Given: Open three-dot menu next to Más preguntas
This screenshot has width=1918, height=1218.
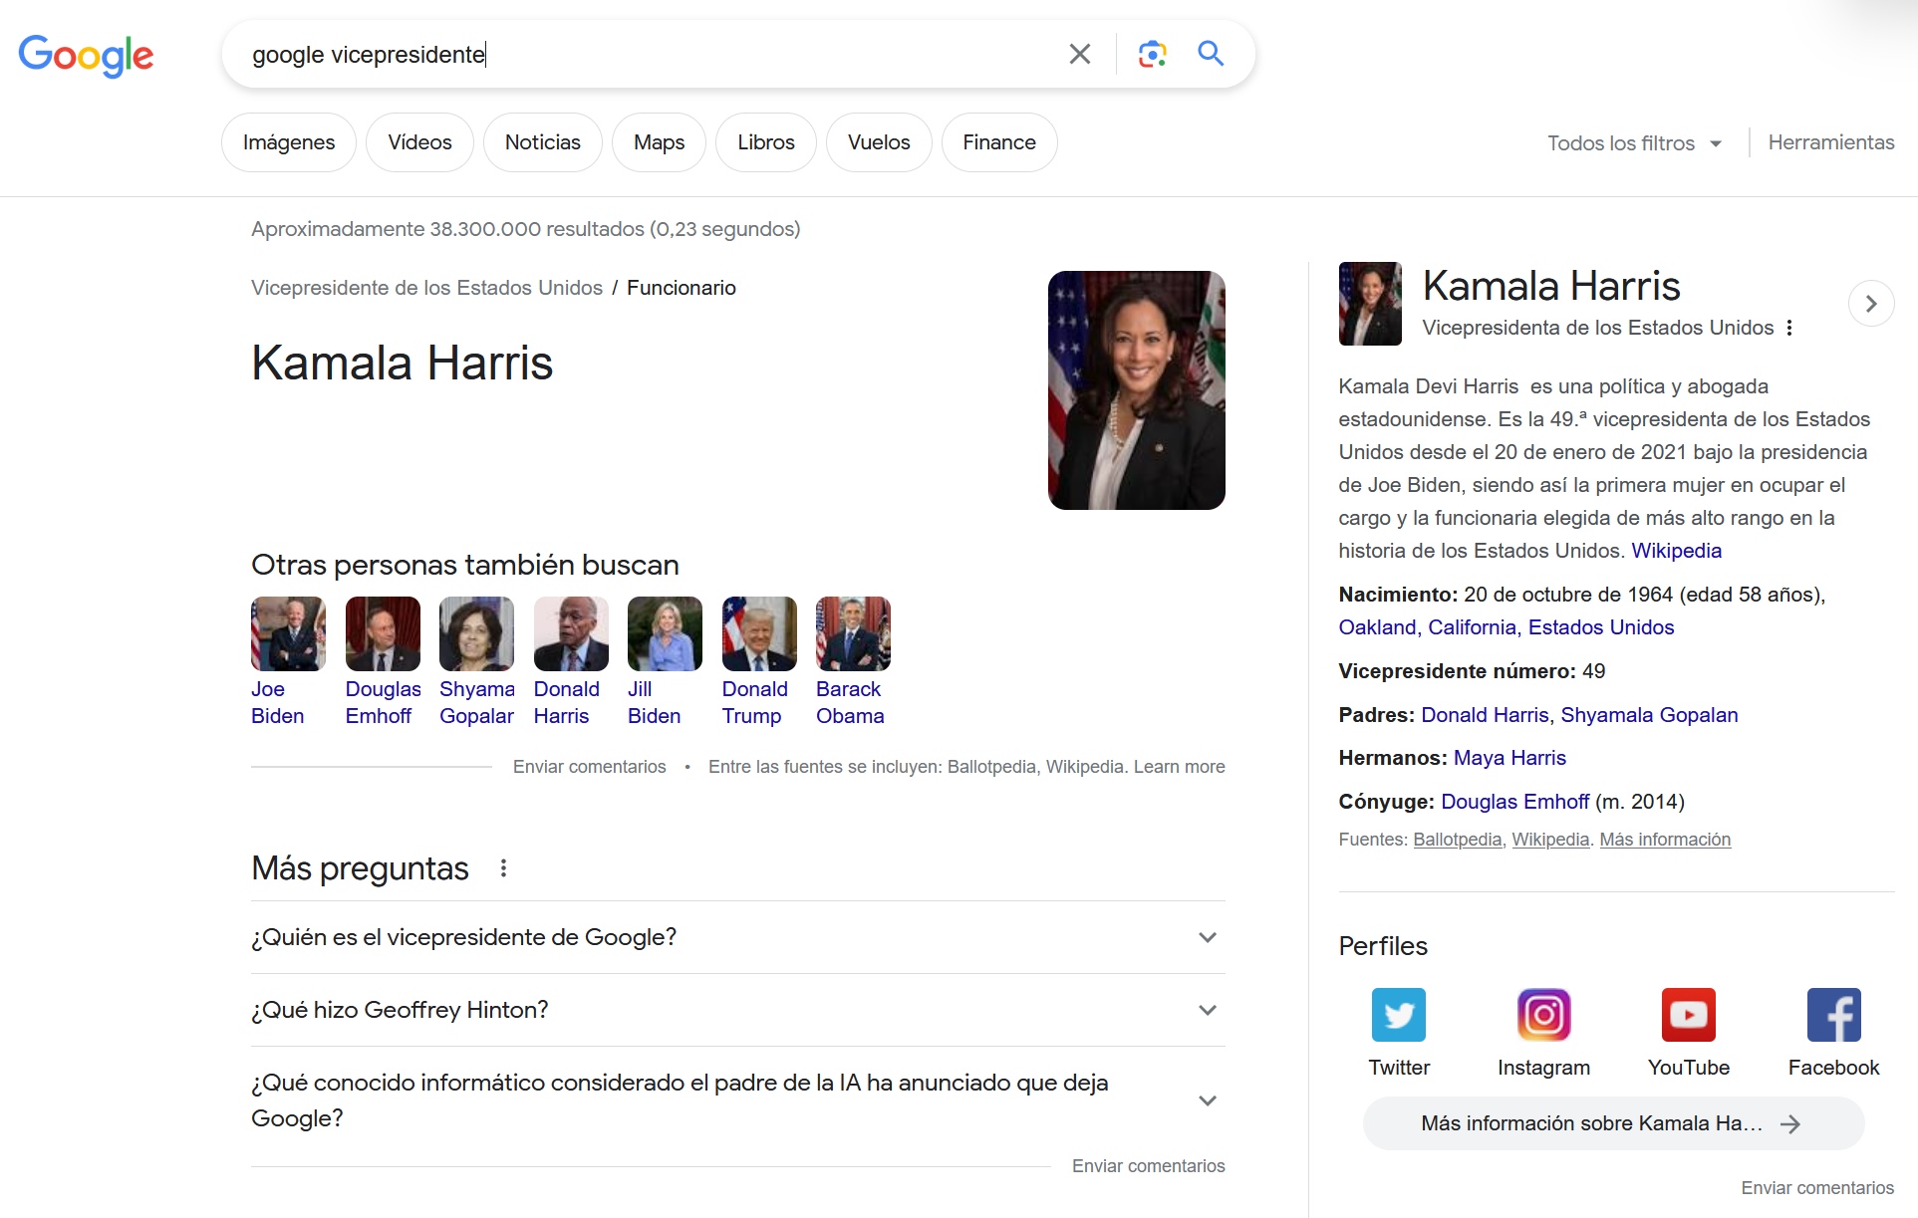Looking at the screenshot, I should click(x=503, y=868).
